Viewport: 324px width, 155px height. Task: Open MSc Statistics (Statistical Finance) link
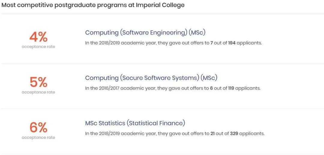(135, 123)
